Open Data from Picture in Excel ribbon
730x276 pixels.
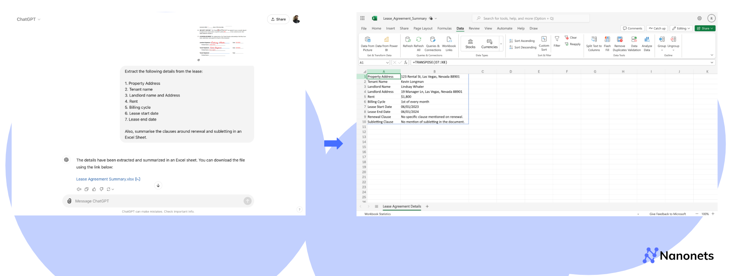[368, 43]
